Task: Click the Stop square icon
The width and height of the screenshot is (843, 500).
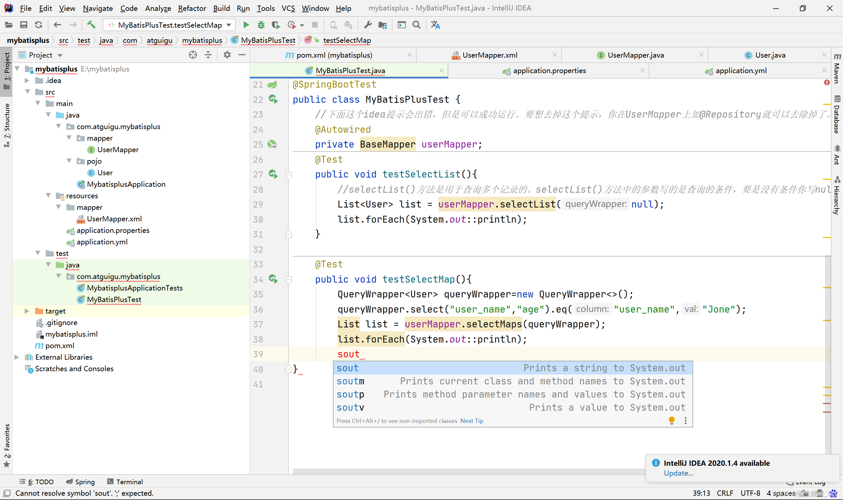Action: point(315,25)
